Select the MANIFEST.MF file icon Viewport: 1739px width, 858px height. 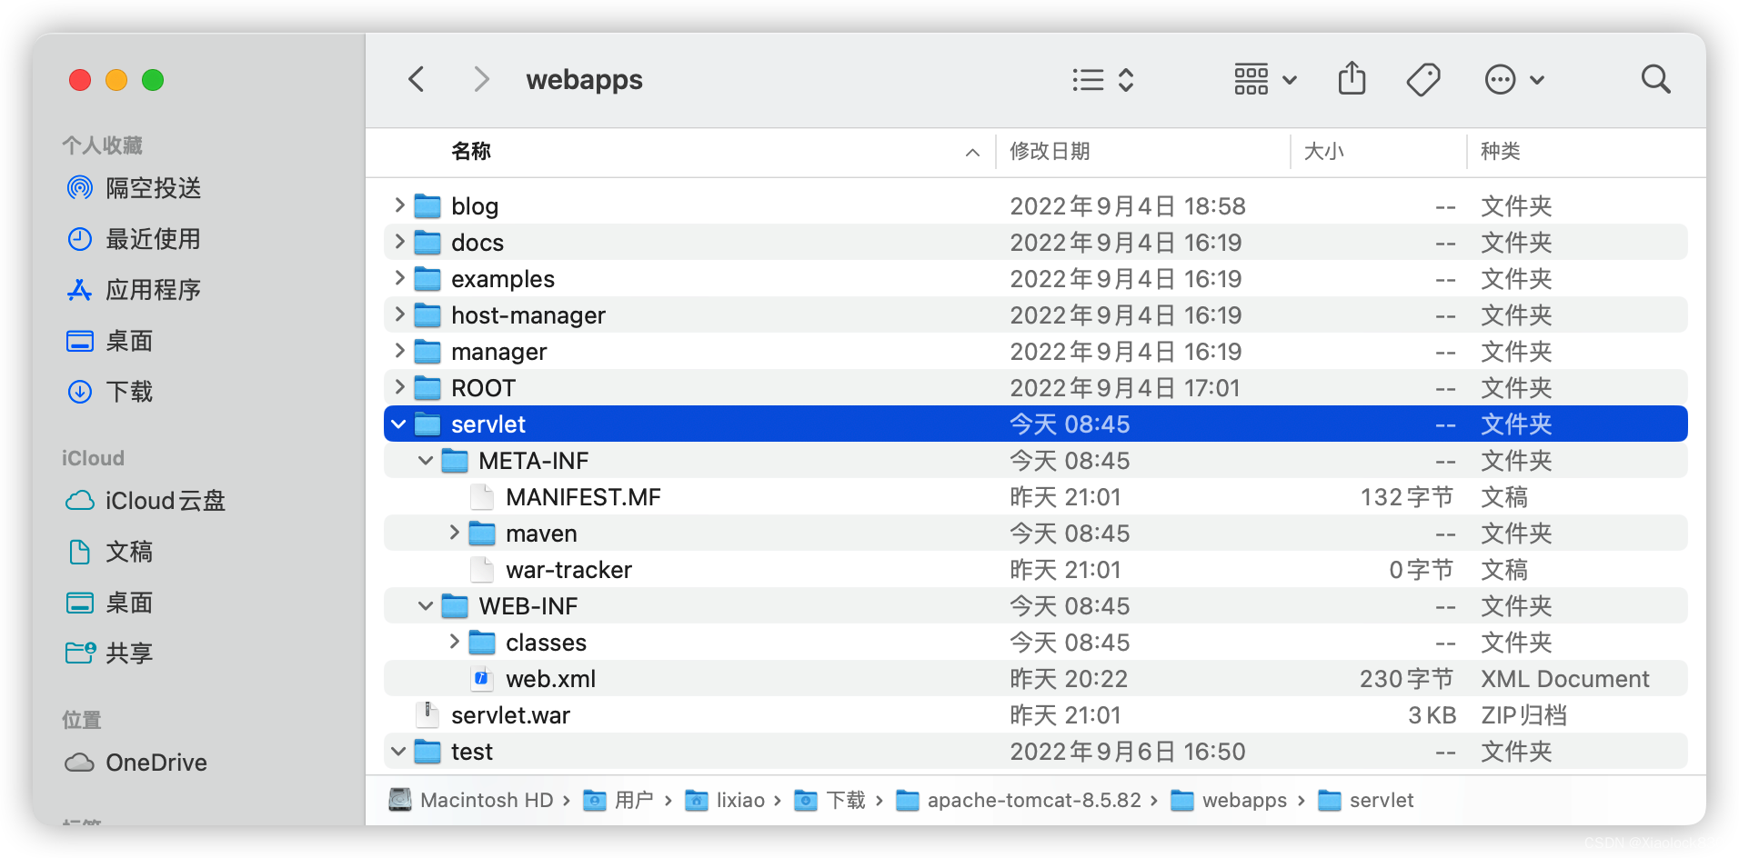pos(482,497)
